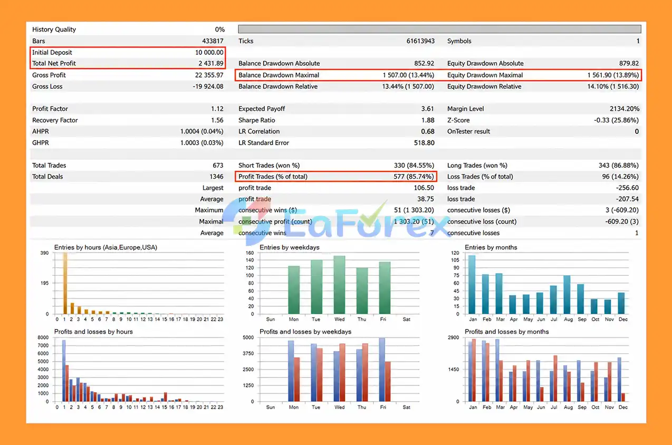Select the Total Deals value 1346
This screenshot has height=445, width=672.
pyautogui.click(x=216, y=177)
